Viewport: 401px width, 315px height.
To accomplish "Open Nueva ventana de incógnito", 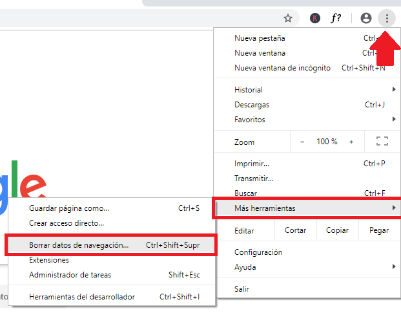I will [x=307, y=68].
